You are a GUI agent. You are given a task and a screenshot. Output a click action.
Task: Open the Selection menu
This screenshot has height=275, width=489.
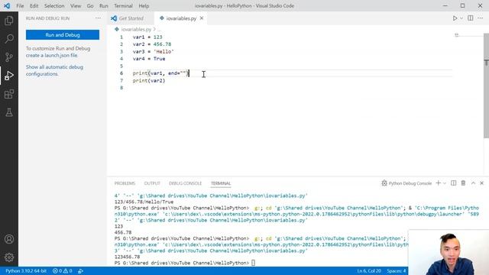(x=54, y=5)
